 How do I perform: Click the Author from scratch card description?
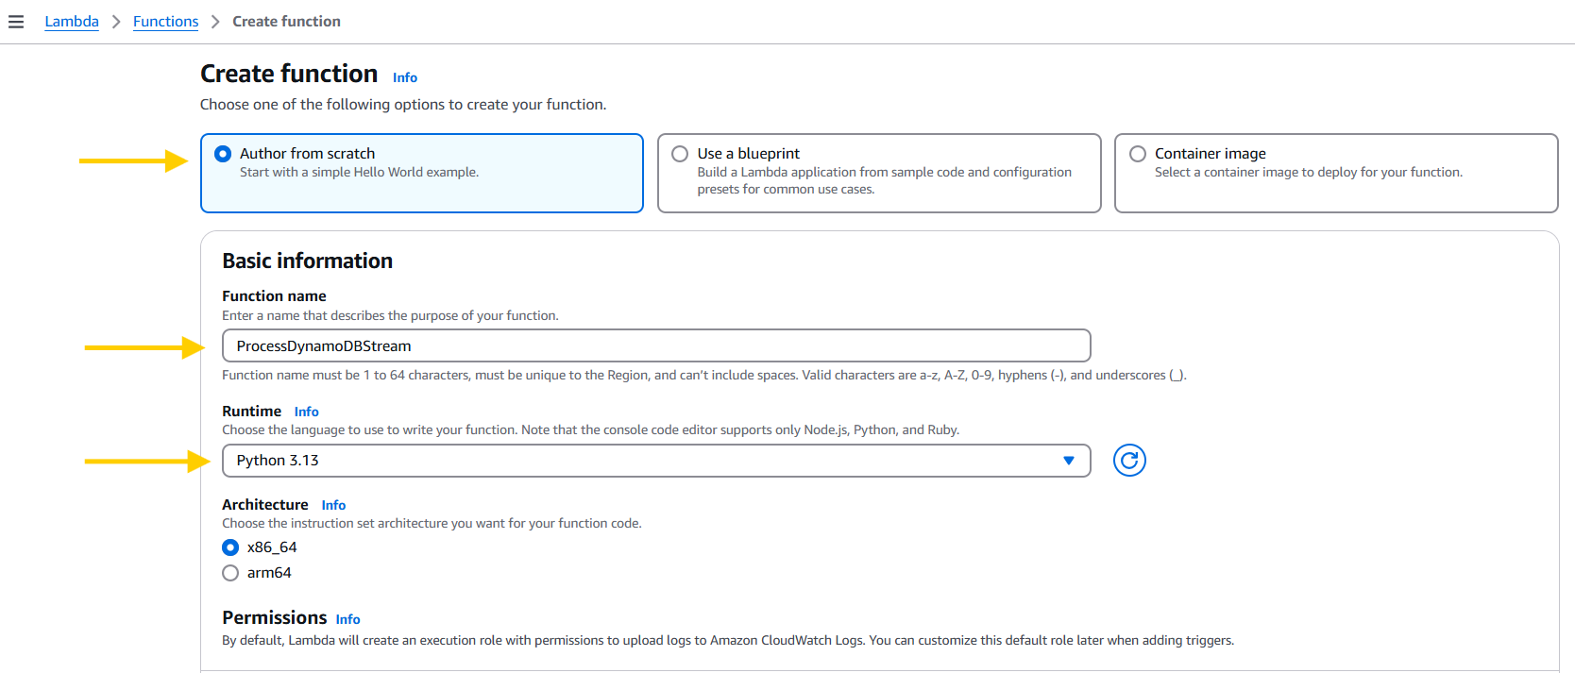[359, 173]
